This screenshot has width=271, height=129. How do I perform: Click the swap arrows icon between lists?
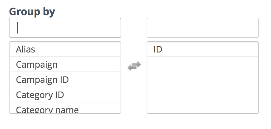[134, 66]
